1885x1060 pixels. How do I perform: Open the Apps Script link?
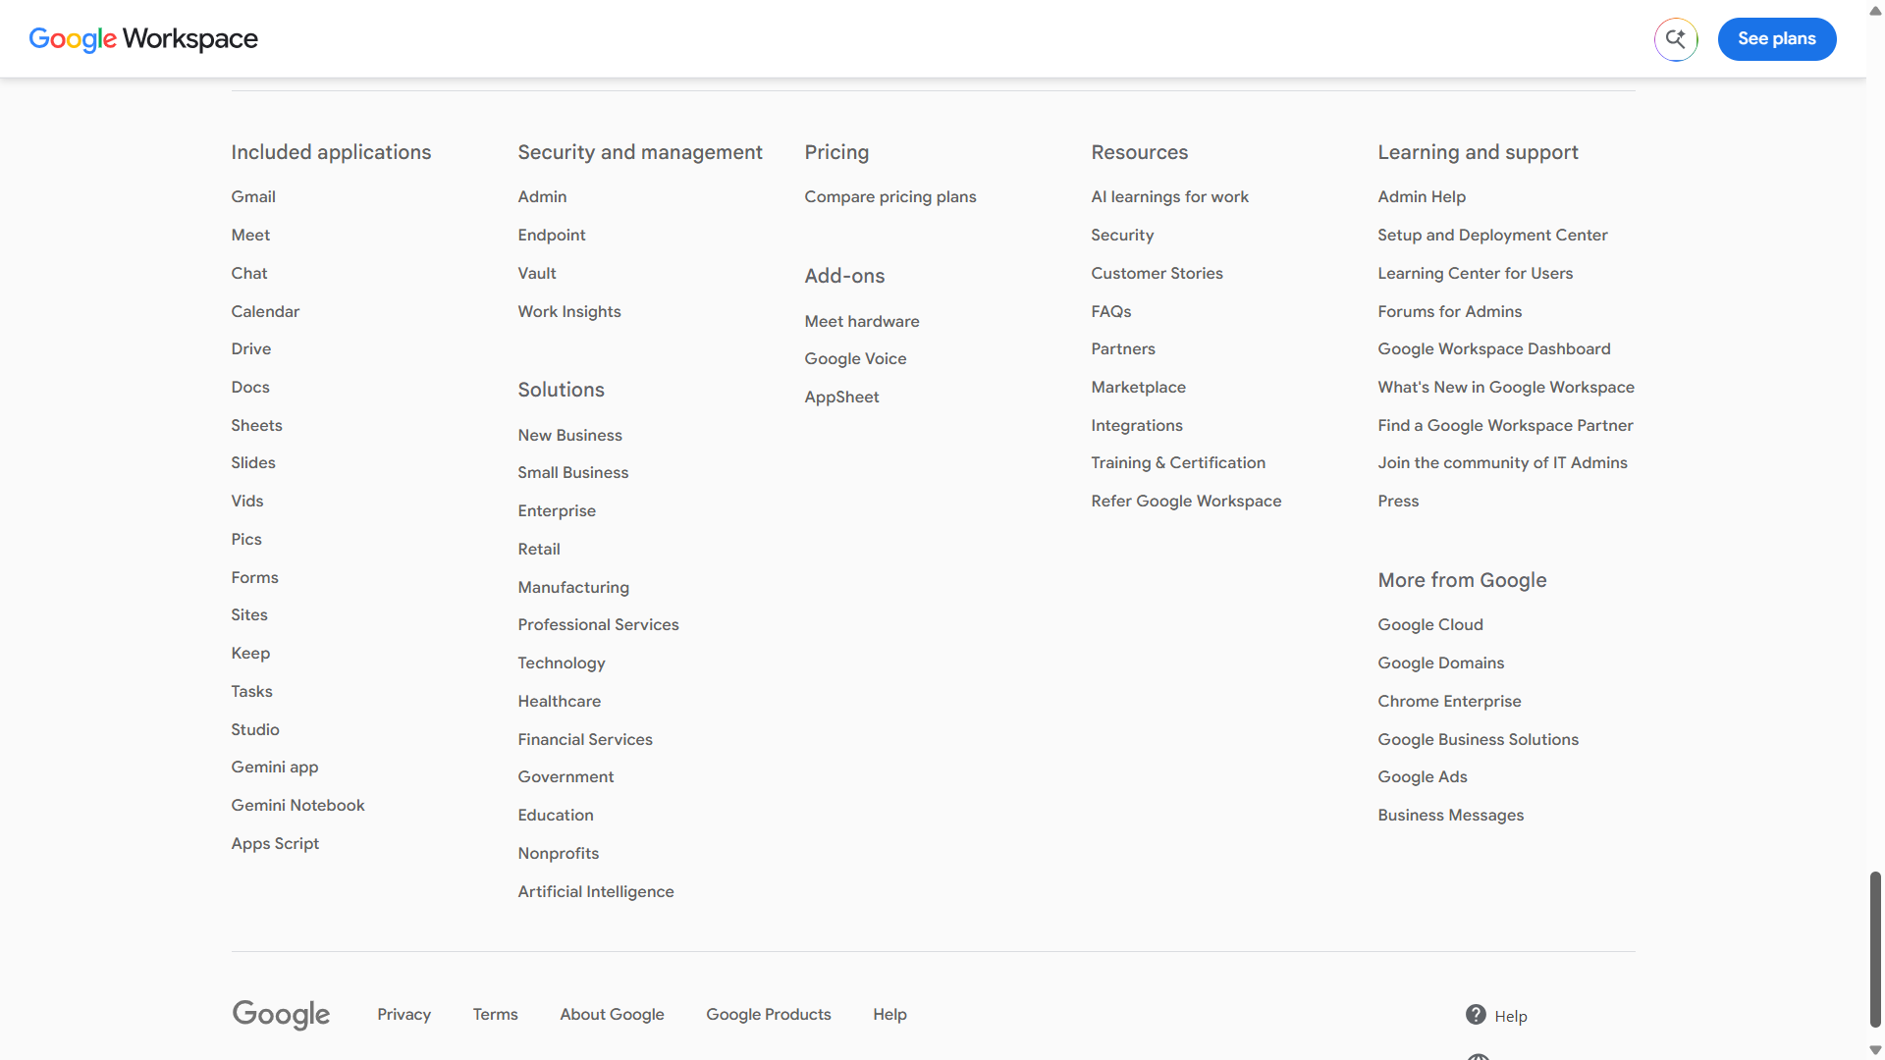[275, 844]
